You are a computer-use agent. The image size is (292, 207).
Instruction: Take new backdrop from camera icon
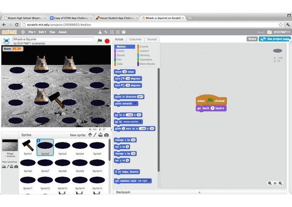pos(16,166)
